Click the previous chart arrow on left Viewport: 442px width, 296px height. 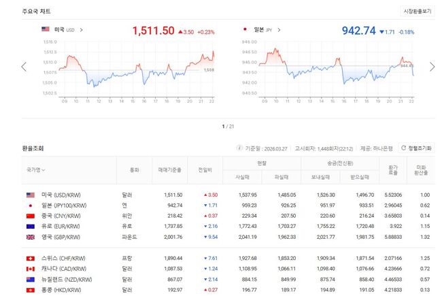[x=24, y=67]
